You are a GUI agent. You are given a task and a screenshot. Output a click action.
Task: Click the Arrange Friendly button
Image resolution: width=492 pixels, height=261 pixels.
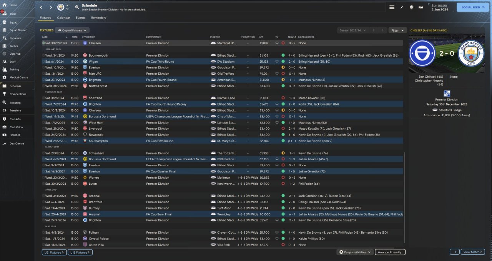tap(390, 252)
